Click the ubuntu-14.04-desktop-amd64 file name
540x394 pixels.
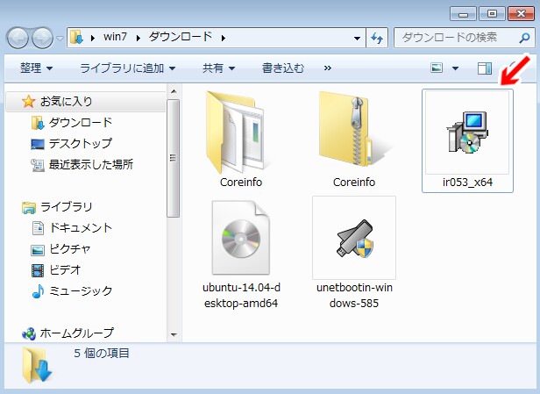(x=241, y=296)
